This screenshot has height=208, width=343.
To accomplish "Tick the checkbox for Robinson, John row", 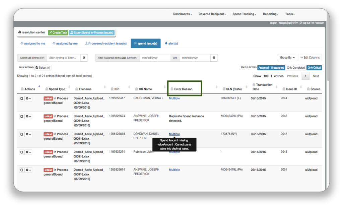I will (22, 152).
